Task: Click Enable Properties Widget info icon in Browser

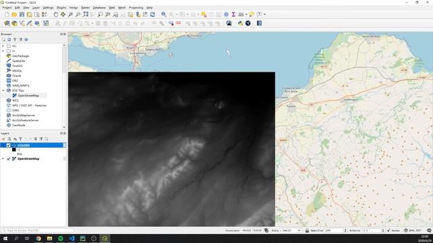Action: click(26, 40)
